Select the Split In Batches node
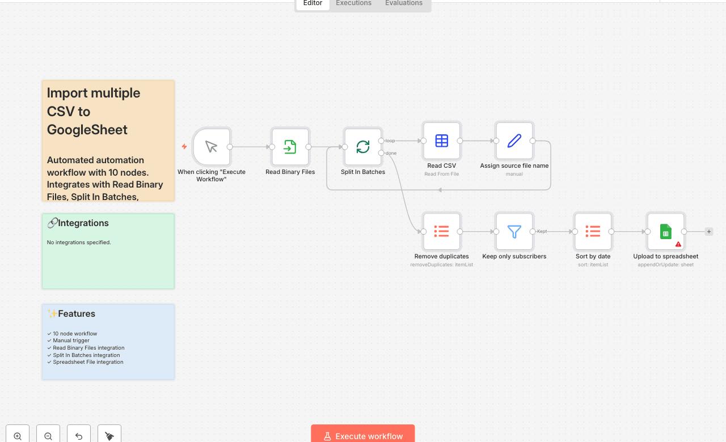Image resolution: width=726 pixels, height=442 pixels. [x=362, y=147]
